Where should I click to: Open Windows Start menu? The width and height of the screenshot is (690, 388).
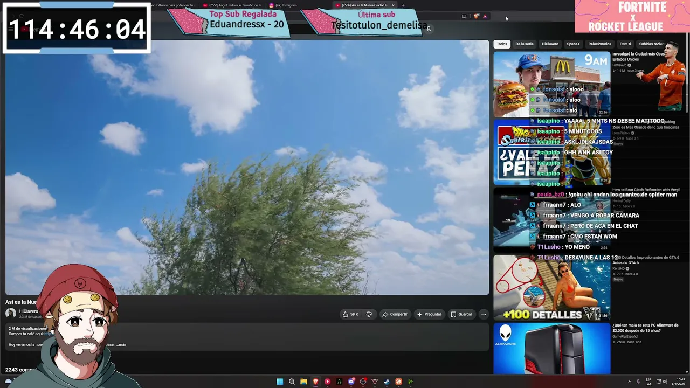point(280,382)
